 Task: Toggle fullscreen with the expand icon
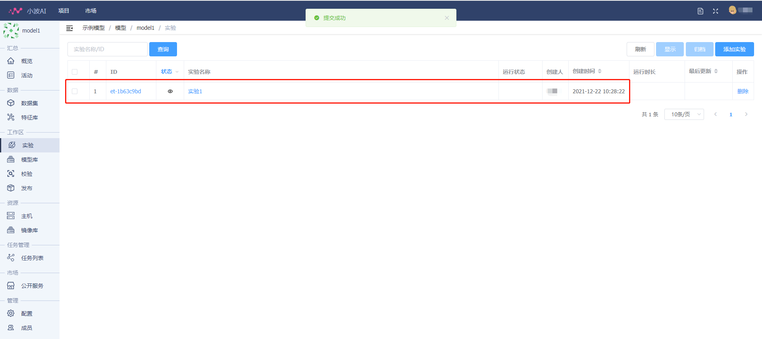(x=716, y=11)
